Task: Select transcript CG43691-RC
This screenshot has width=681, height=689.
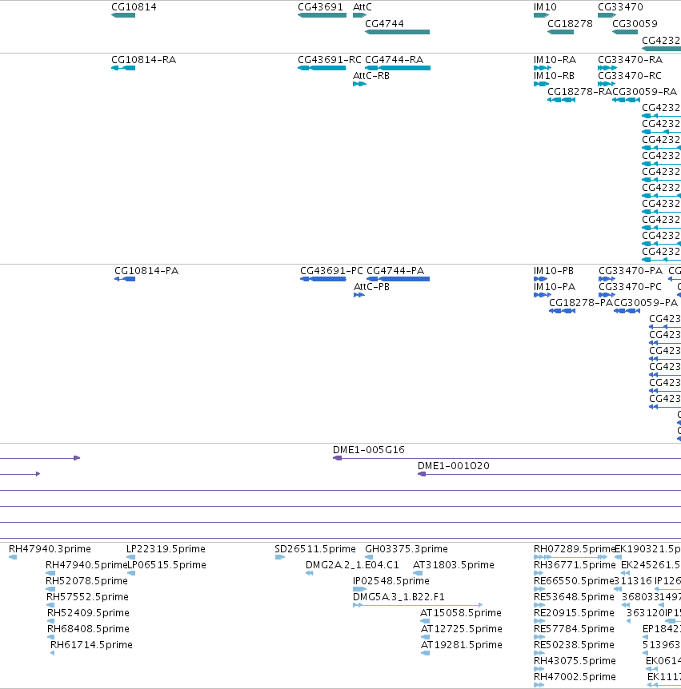Action: click(322, 68)
